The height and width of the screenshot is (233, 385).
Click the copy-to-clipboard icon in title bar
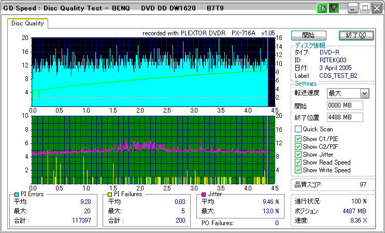coord(322,8)
